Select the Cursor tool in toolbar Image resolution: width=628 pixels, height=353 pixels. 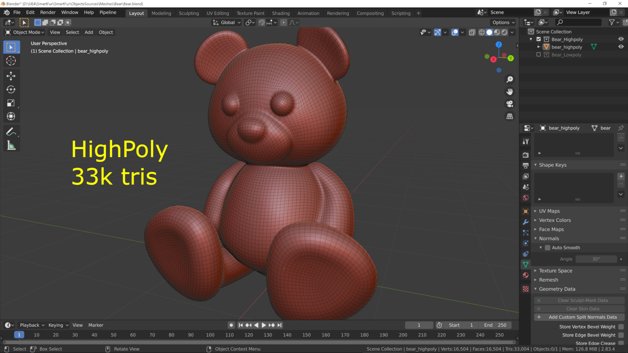(11, 61)
